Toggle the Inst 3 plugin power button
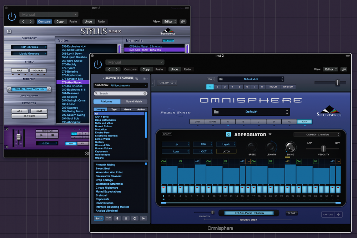This screenshot has height=238, width=357. tap(12, 17)
